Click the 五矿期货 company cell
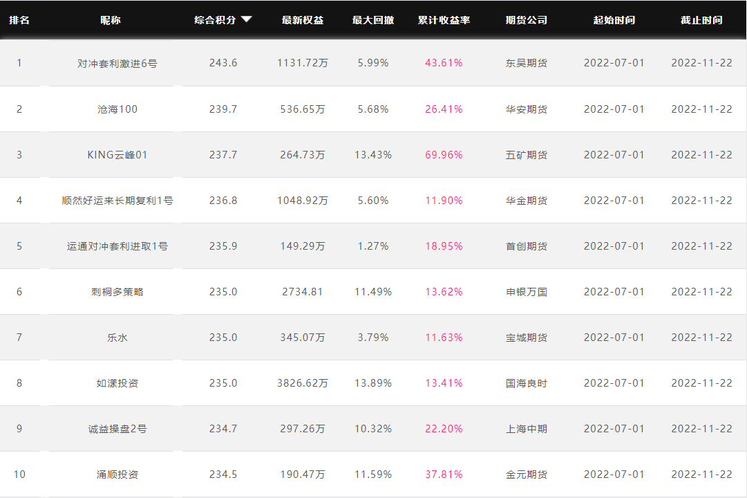 coord(527,155)
